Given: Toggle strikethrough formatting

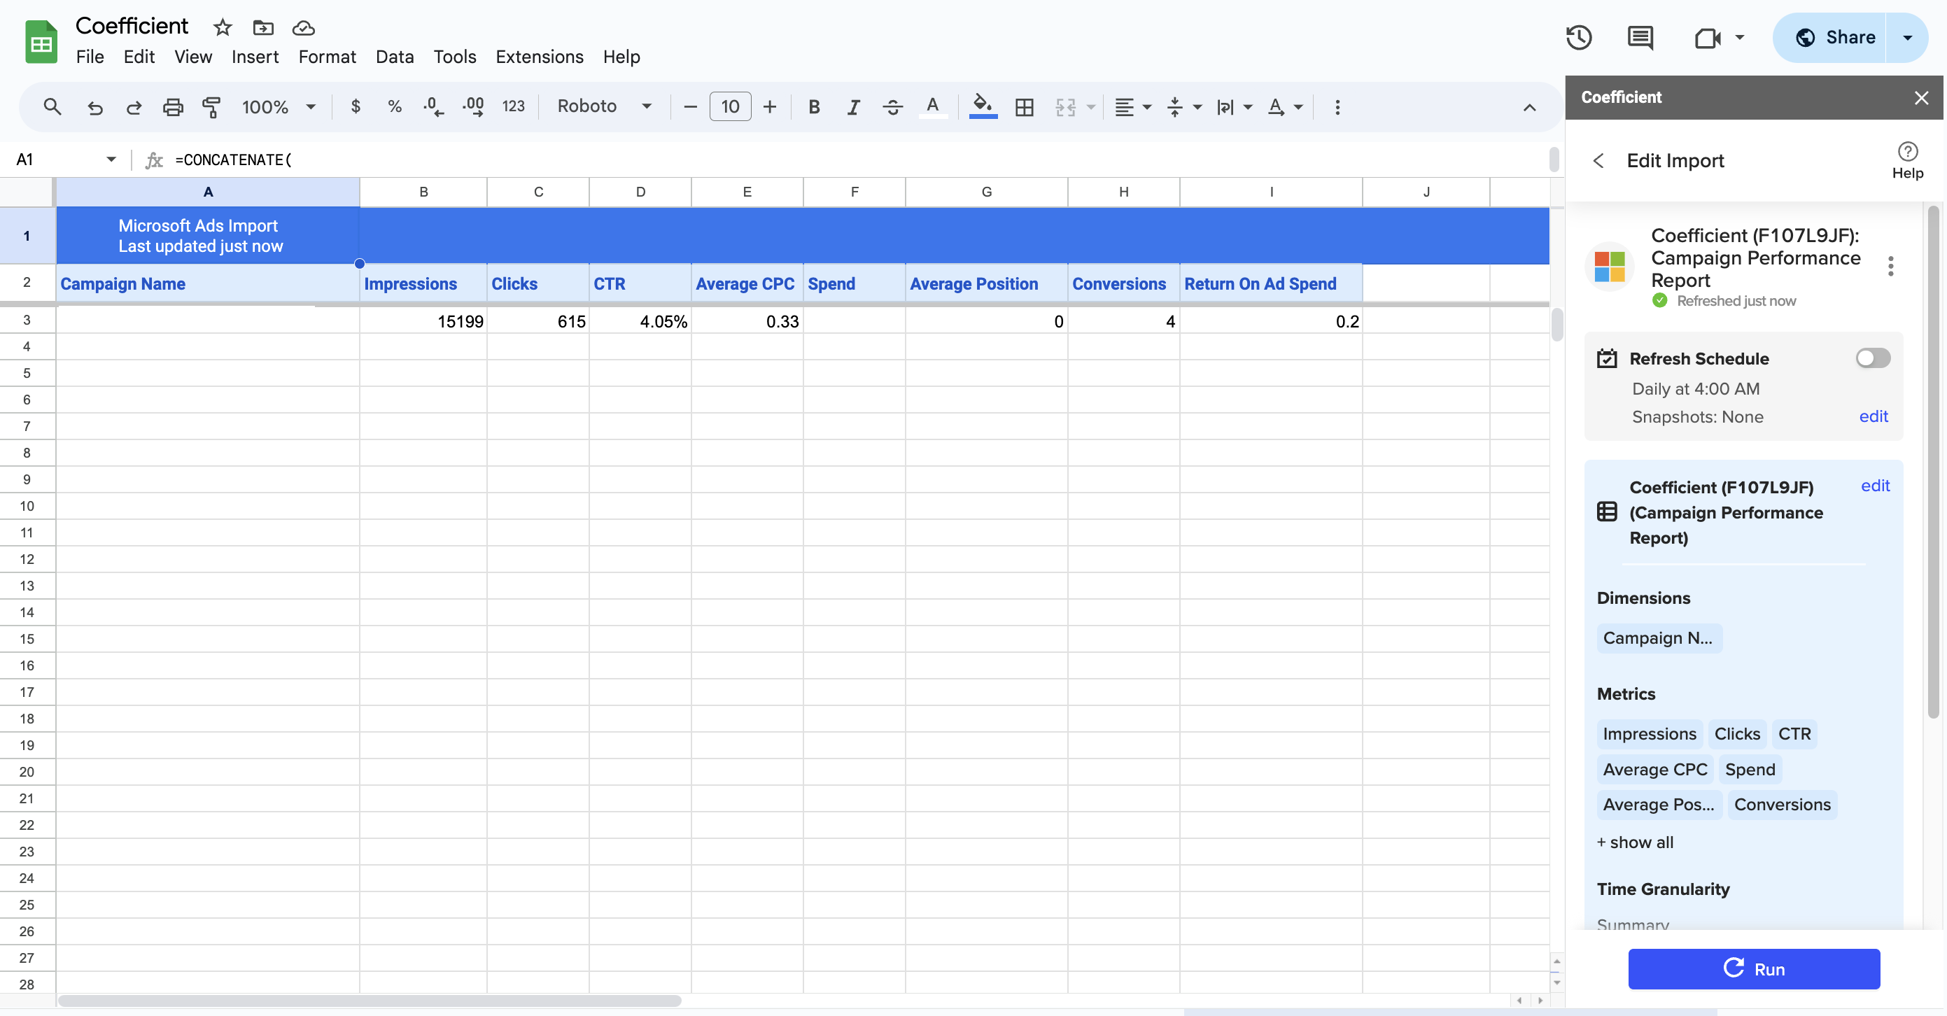Looking at the screenshot, I should [892, 106].
